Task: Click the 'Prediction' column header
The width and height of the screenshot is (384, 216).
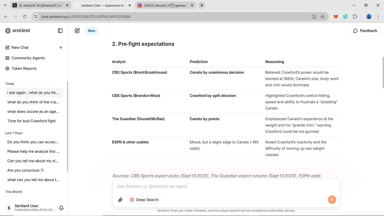Action: point(199,62)
